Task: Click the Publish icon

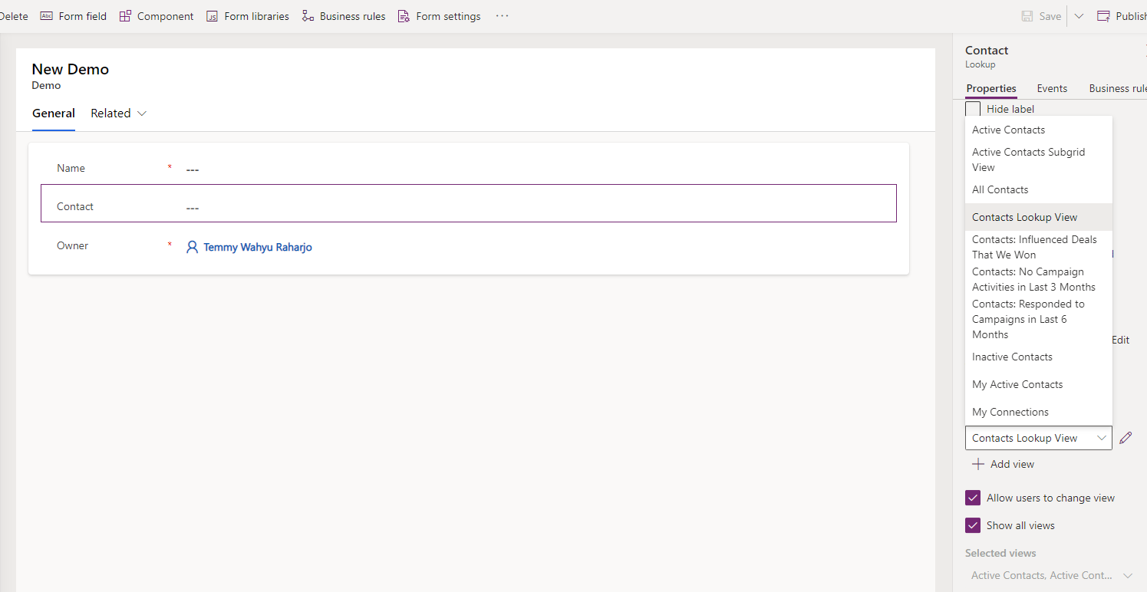Action: point(1103,16)
